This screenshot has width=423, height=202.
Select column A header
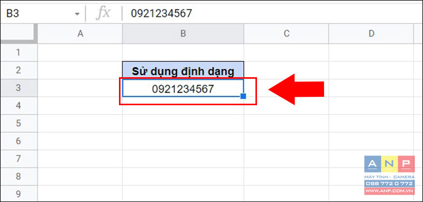(80, 33)
